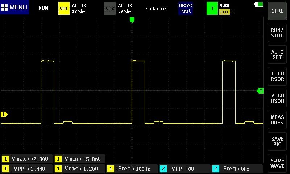This screenshot has width=290, height=174.
Task: Toggle the RUN/STOP acquisition button
Action: [277, 33]
